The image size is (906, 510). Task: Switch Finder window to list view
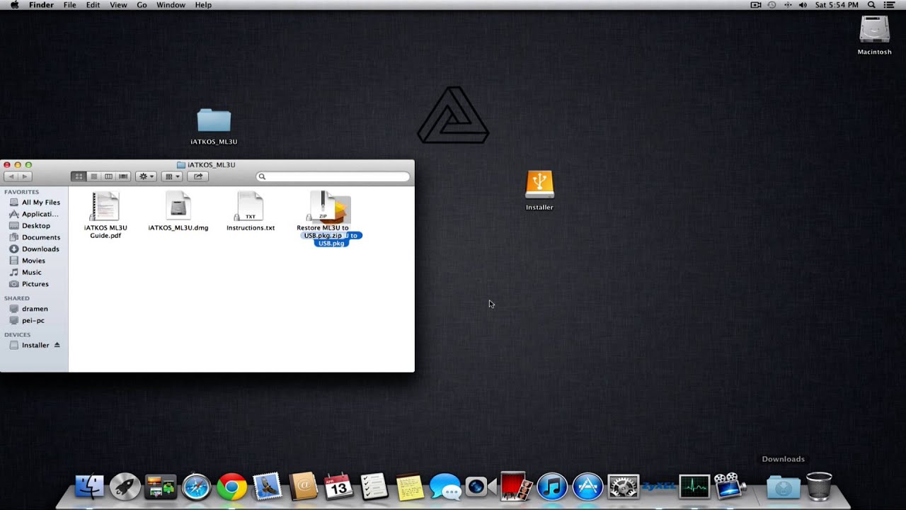(x=93, y=176)
